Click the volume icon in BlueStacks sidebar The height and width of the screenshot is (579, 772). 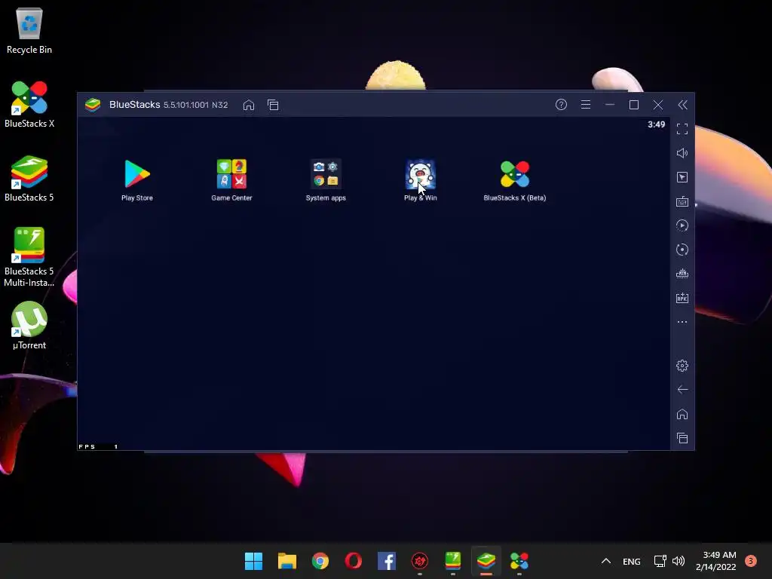(x=682, y=153)
